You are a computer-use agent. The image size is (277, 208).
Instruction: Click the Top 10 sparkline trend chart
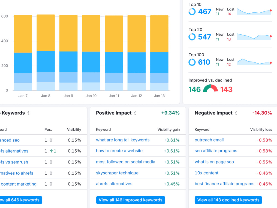point(254,11)
